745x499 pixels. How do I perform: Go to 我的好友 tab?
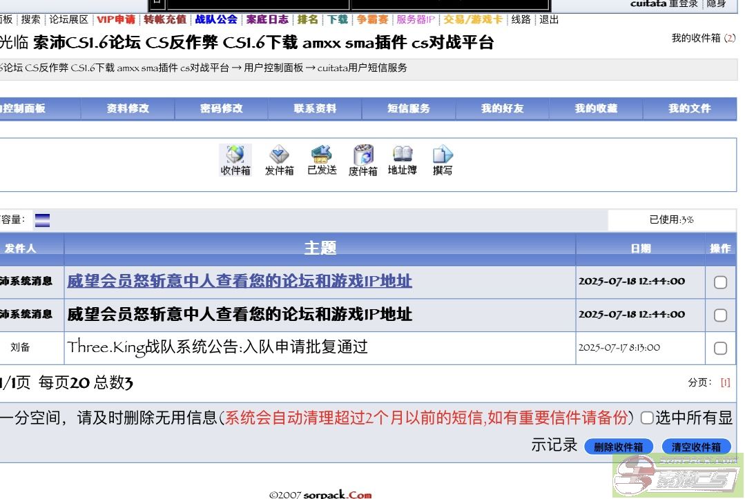click(x=502, y=108)
